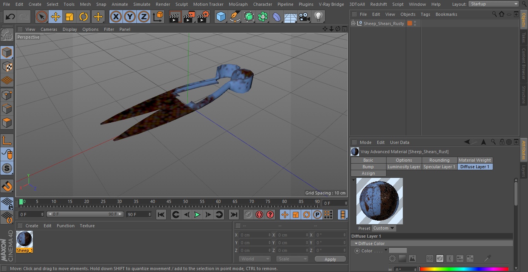Viewport: 528px width, 272px height.
Task: Click the Diffuse Color swatch
Action: click(398, 250)
